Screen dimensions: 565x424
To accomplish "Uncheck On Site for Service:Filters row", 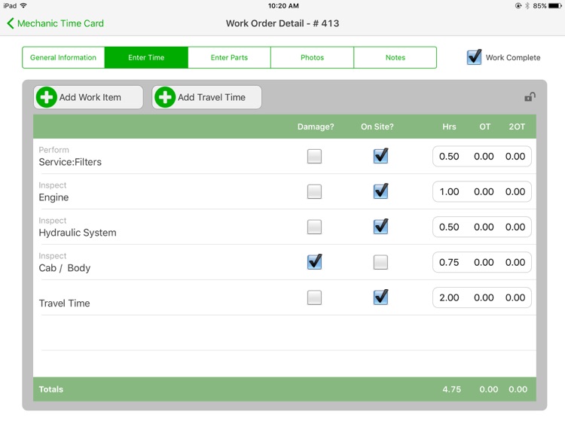I will [380, 156].
